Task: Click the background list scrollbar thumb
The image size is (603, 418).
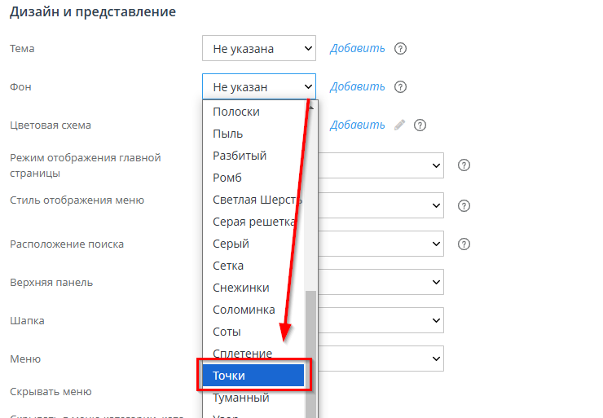Action: pyautogui.click(x=310, y=350)
